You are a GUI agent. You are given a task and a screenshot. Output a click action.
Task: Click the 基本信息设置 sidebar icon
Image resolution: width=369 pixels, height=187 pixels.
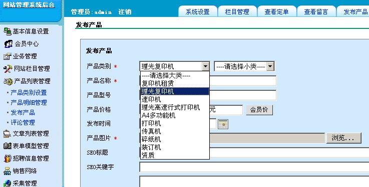8,31
